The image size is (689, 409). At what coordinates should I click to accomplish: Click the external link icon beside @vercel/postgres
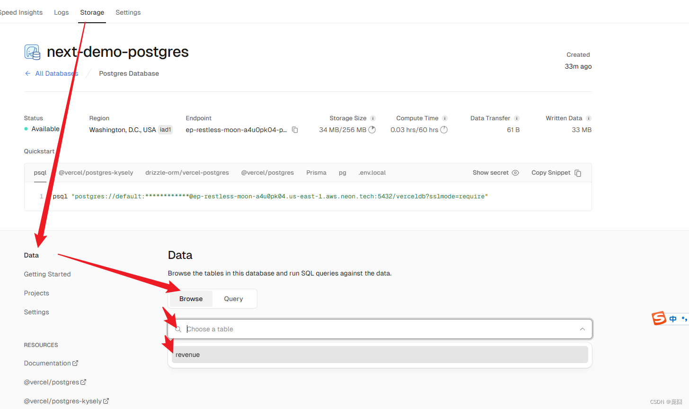click(83, 382)
